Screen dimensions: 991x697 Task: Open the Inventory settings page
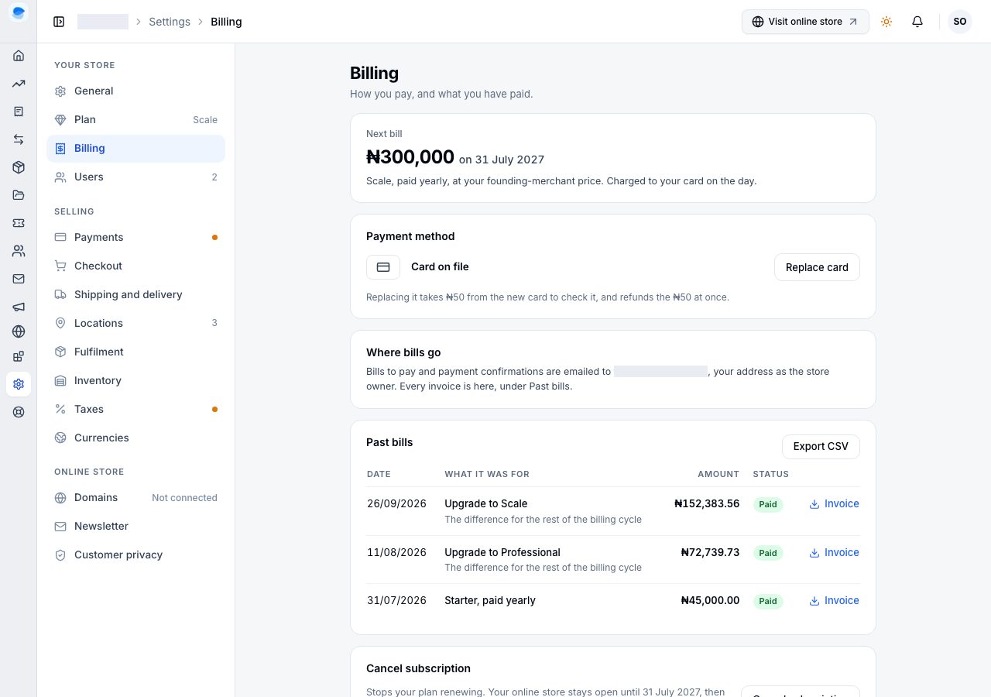point(135,381)
